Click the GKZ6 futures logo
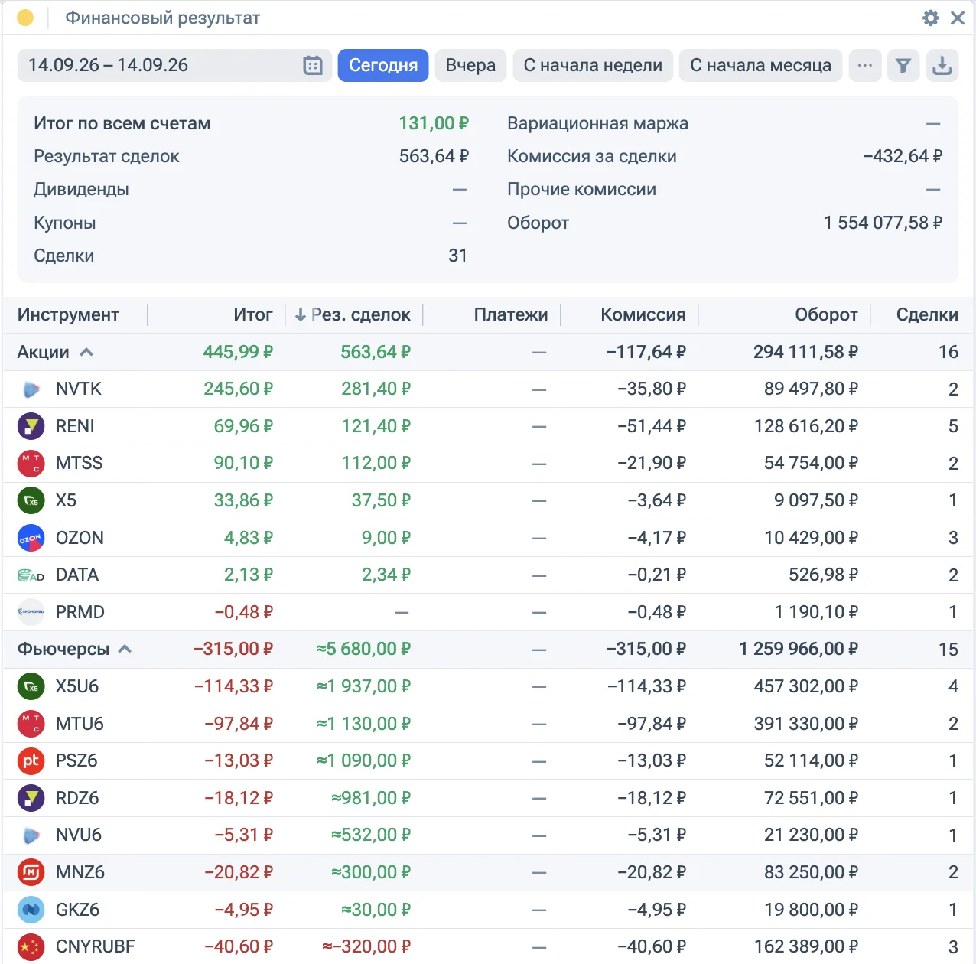Image resolution: width=976 pixels, height=964 pixels. coord(31,910)
